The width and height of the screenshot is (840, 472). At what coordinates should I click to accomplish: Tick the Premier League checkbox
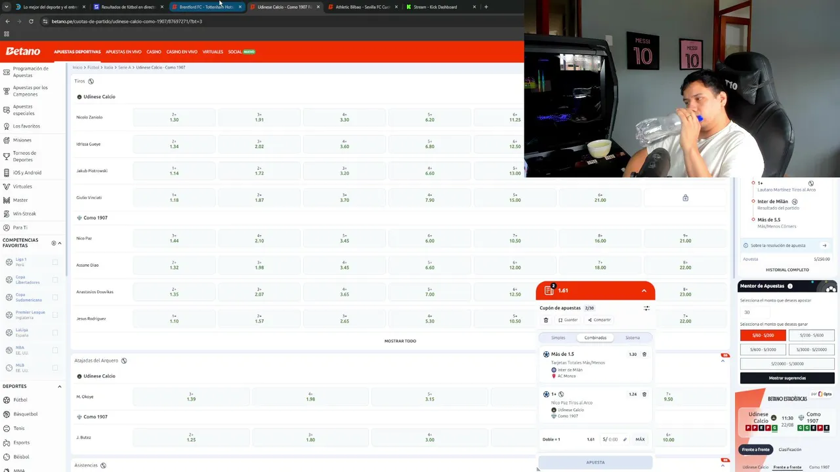click(55, 315)
